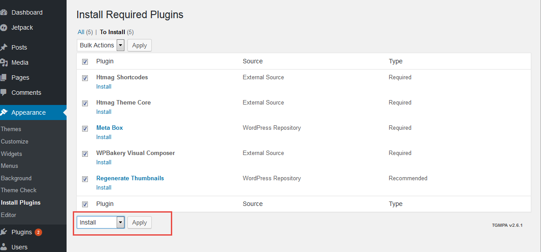Image resolution: width=541 pixels, height=252 pixels.
Task: Click the Plugins plug icon
Action: (x=4, y=232)
